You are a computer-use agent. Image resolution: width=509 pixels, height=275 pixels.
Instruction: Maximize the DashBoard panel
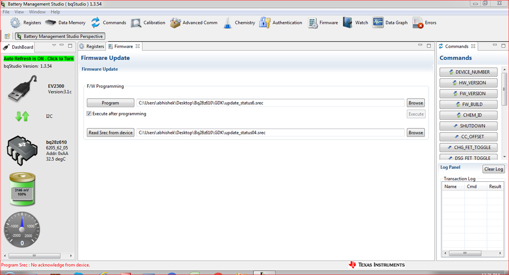[x=70, y=45]
